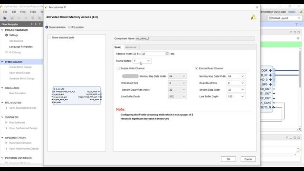Click the details link next to Implementation Out-of-date
Screen dimensions: 304x171
click(x=292, y=12)
